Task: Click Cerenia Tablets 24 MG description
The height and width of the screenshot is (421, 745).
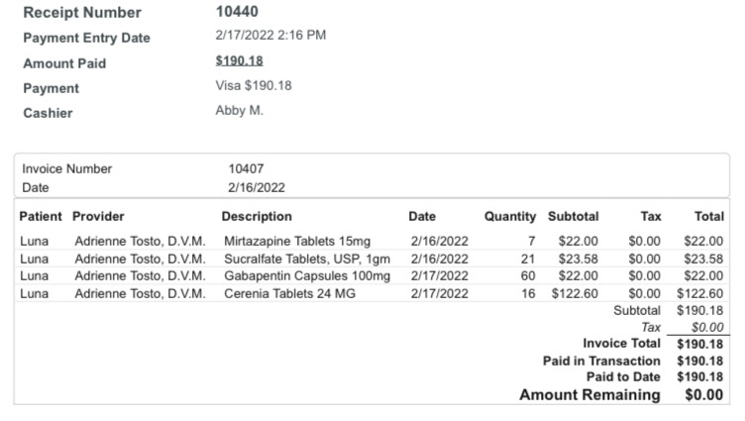Action: pyautogui.click(x=288, y=293)
